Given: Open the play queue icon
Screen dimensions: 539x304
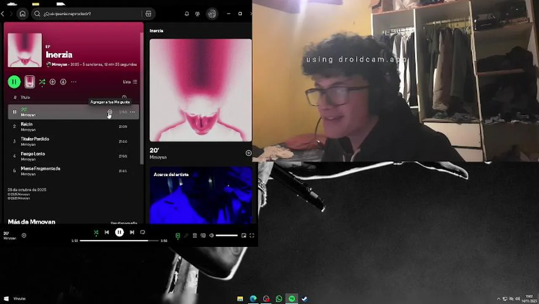Looking at the screenshot, I should coord(194,236).
